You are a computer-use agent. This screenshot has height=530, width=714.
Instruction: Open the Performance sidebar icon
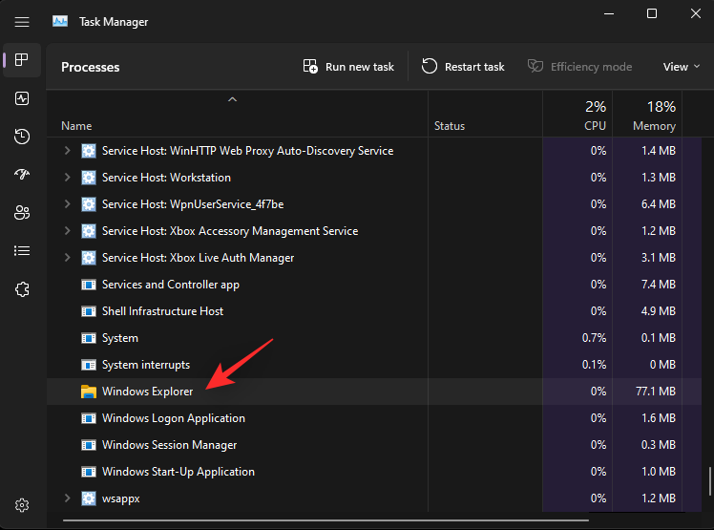[x=22, y=98]
